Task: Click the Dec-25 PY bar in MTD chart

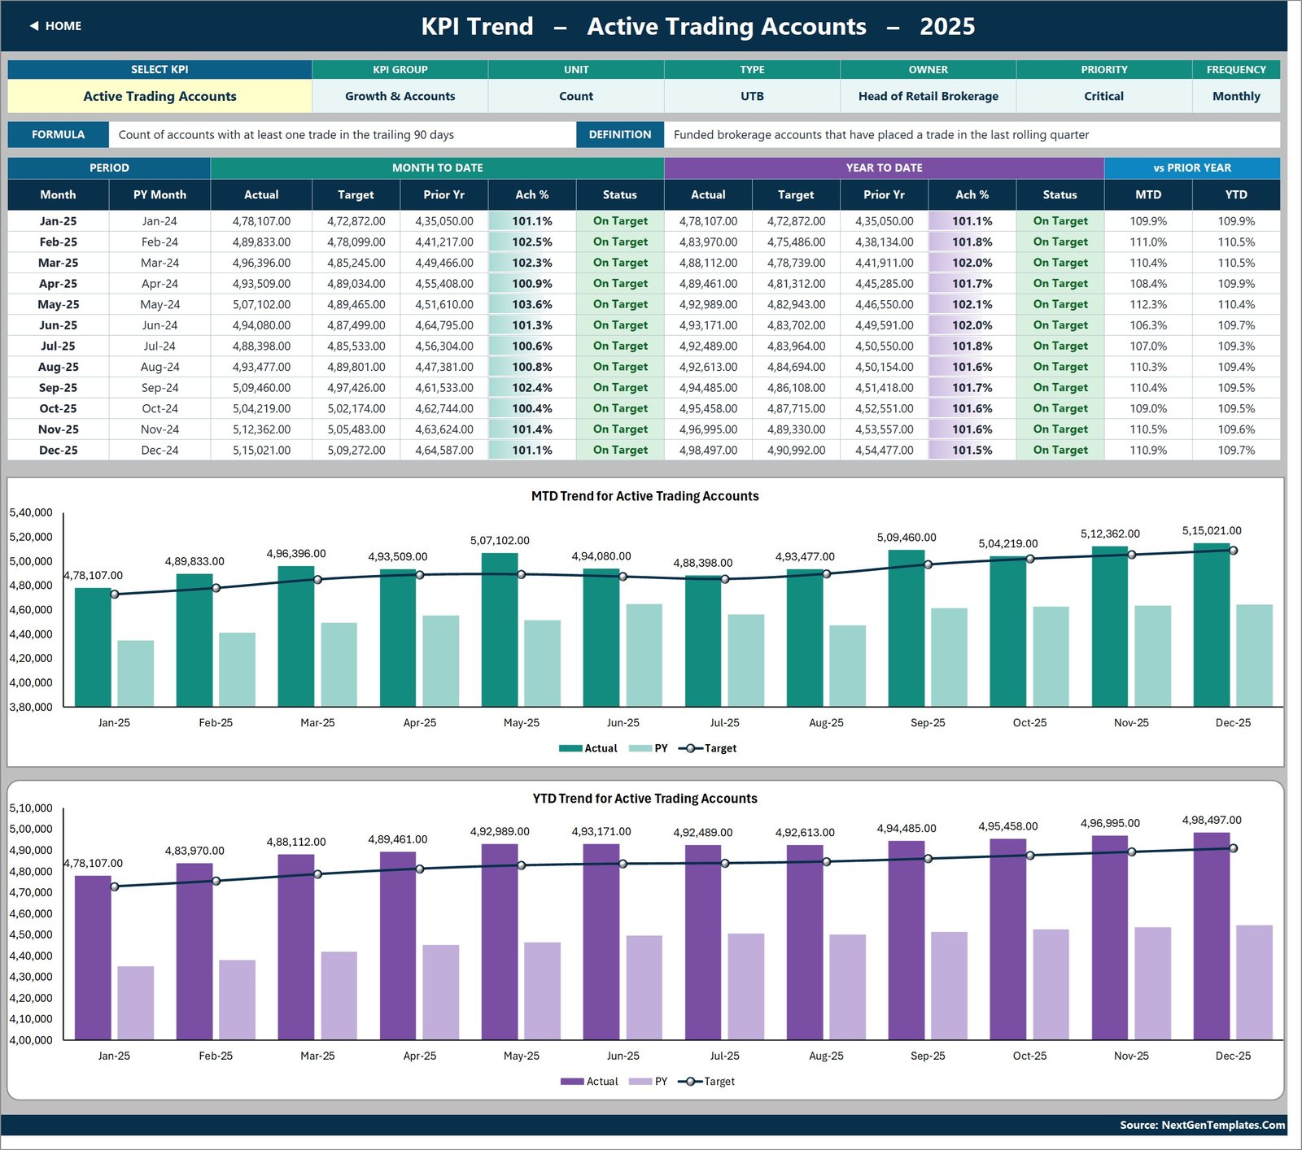Action: point(1254,656)
